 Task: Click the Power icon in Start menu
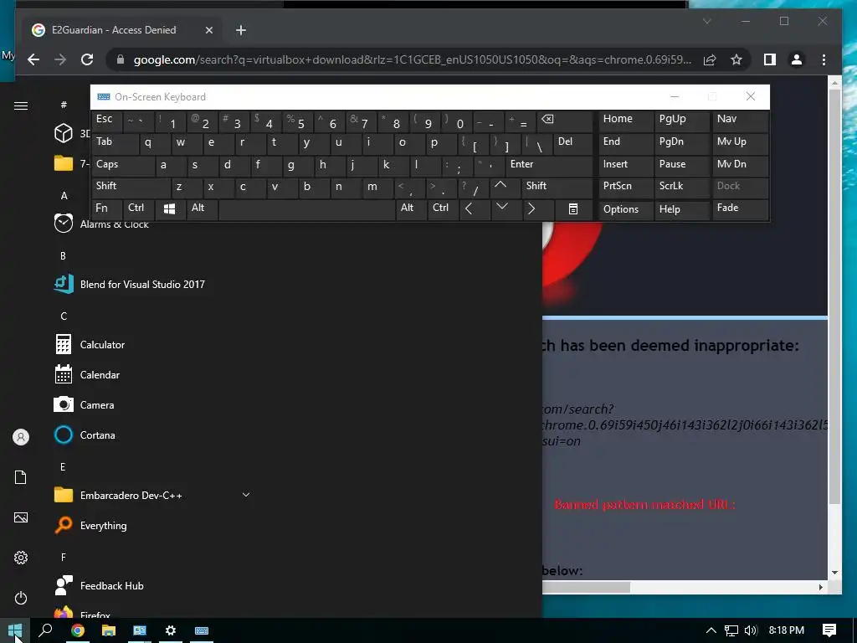(21, 598)
